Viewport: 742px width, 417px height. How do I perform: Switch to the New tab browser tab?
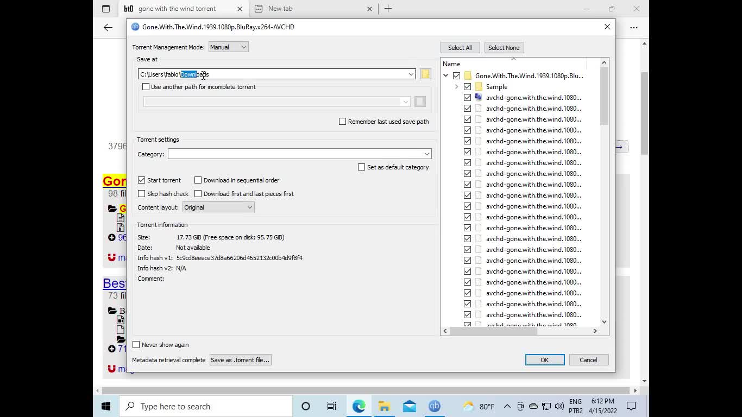312,9
